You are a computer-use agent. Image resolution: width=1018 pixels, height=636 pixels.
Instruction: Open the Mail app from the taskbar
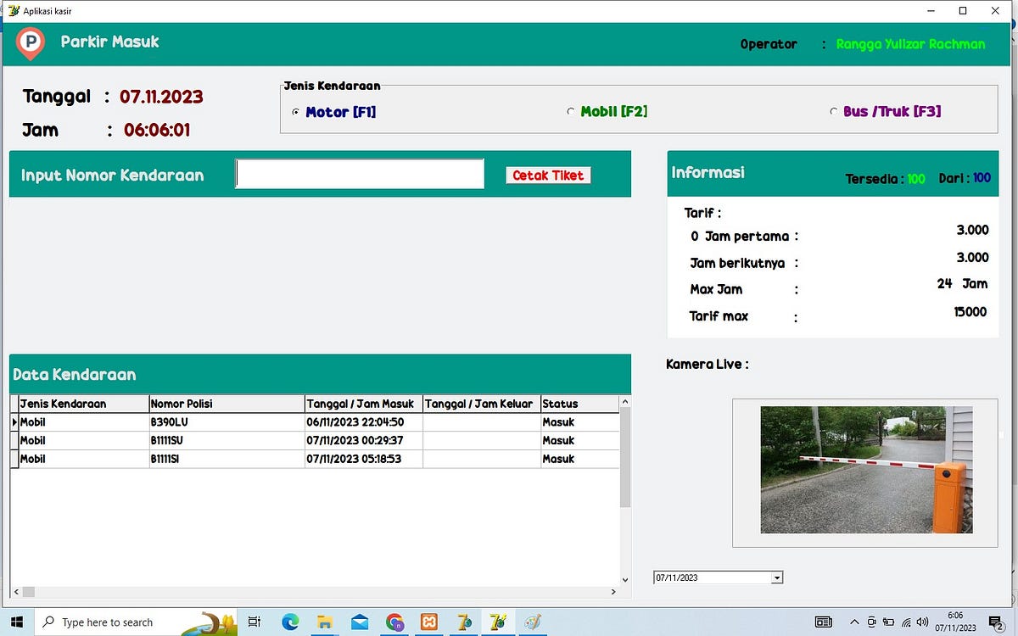pos(360,622)
